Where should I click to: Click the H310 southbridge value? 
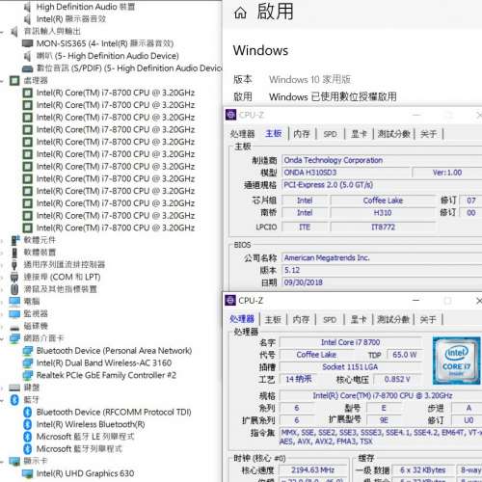coord(383,213)
